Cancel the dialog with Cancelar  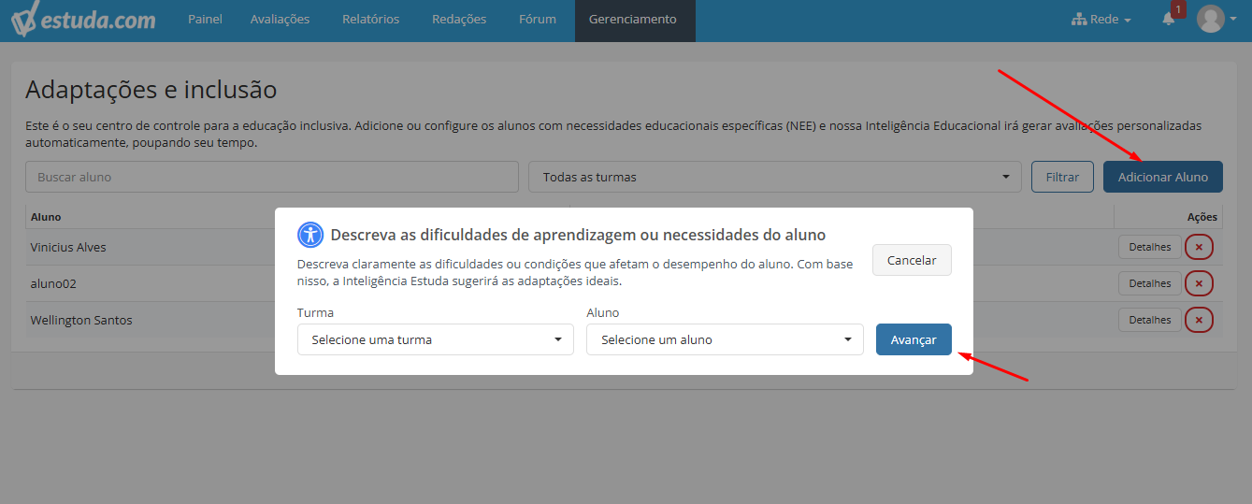click(x=912, y=260)
